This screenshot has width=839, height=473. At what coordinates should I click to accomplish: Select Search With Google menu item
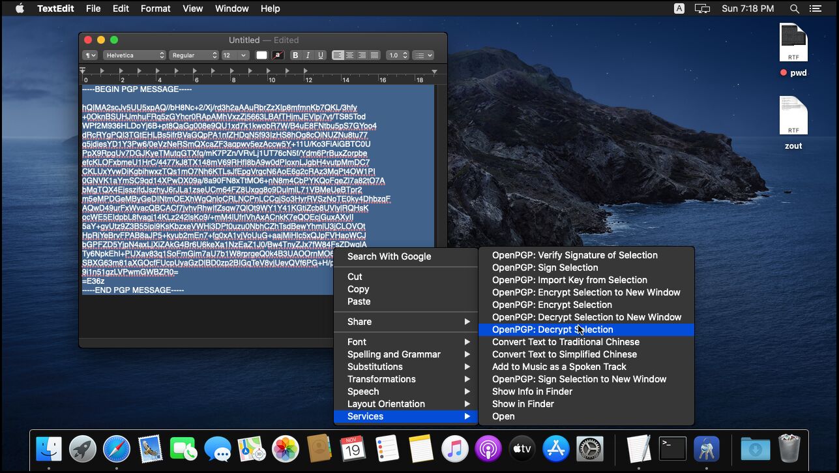[x=389, y=256]
